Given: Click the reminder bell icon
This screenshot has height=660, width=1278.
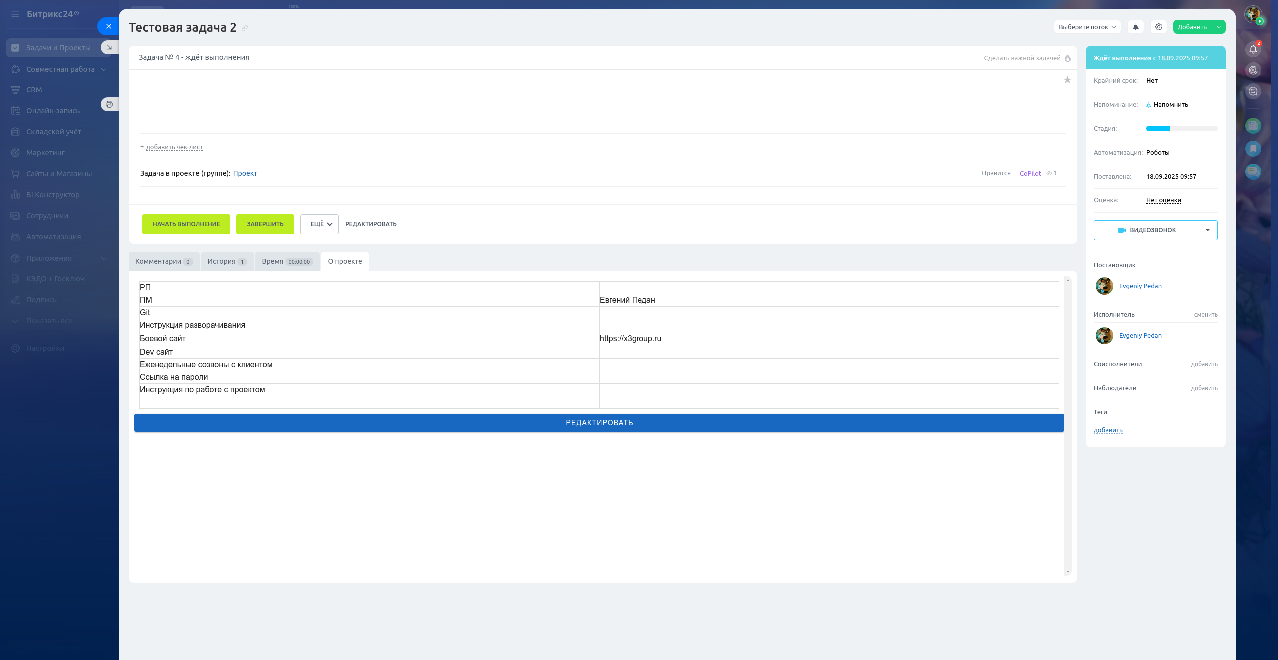Looking at the screenshot, I should pos(1149,105).
